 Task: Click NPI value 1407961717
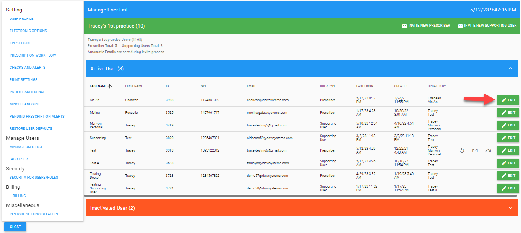(x=210, y=113)
